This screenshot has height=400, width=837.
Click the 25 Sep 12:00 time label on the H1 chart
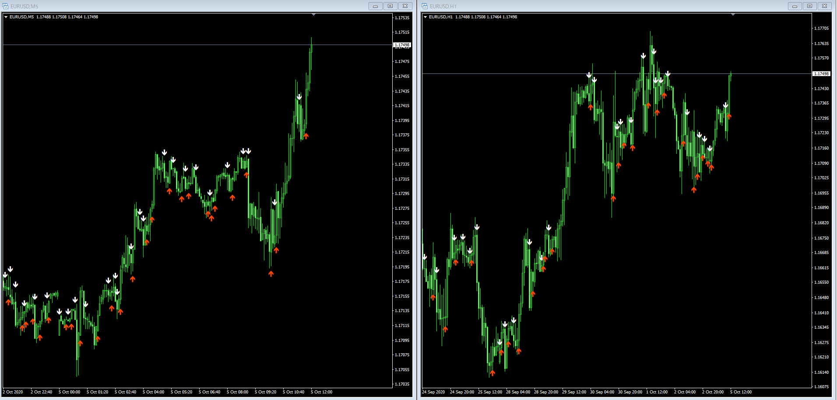[490, 392]
